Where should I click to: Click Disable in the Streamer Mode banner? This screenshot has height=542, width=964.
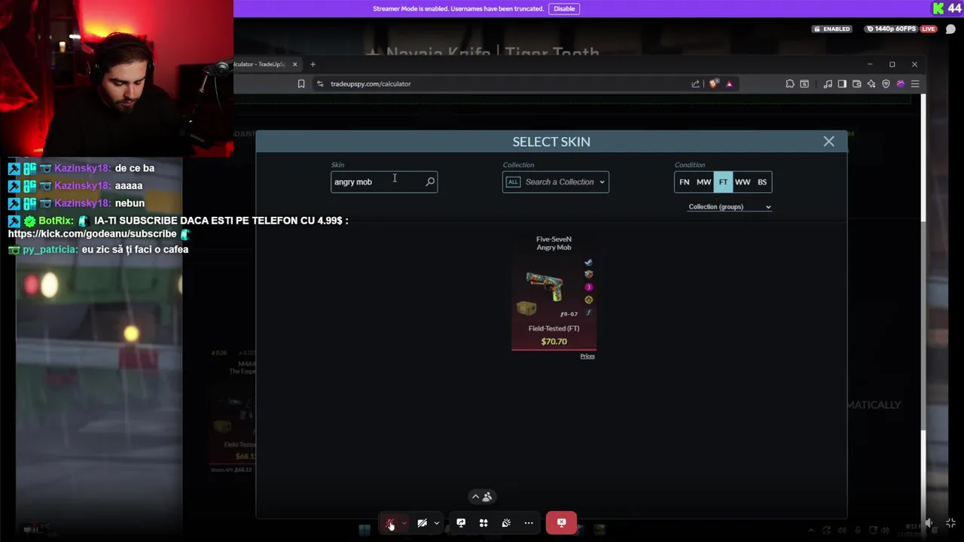click(564, 9)
